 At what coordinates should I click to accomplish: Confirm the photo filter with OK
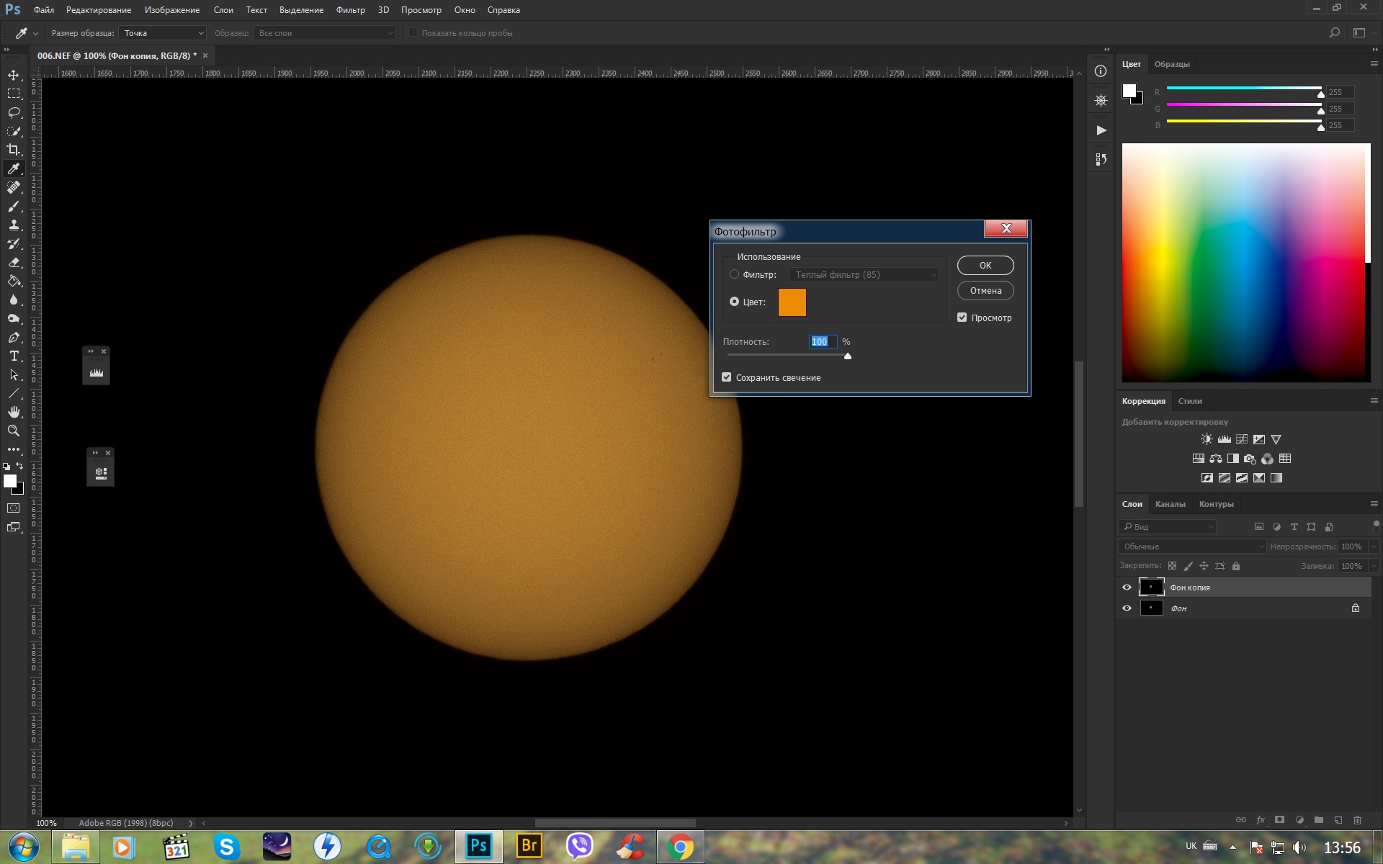point(985,266)
